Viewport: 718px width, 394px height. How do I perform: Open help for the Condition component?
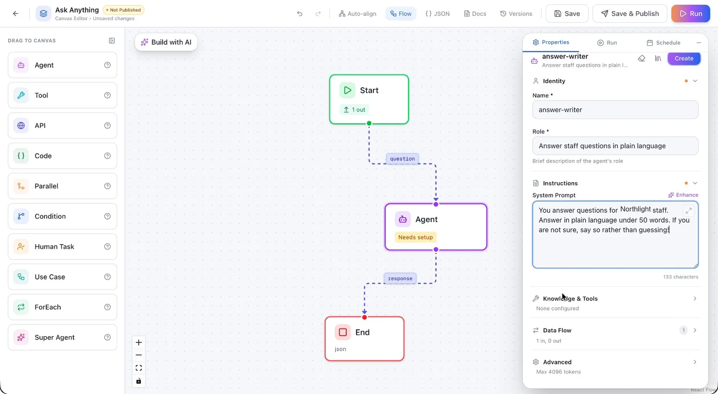[x=107, y=216]
